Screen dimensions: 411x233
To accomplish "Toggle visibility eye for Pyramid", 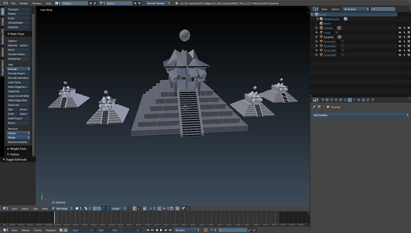I will (400, 37).
